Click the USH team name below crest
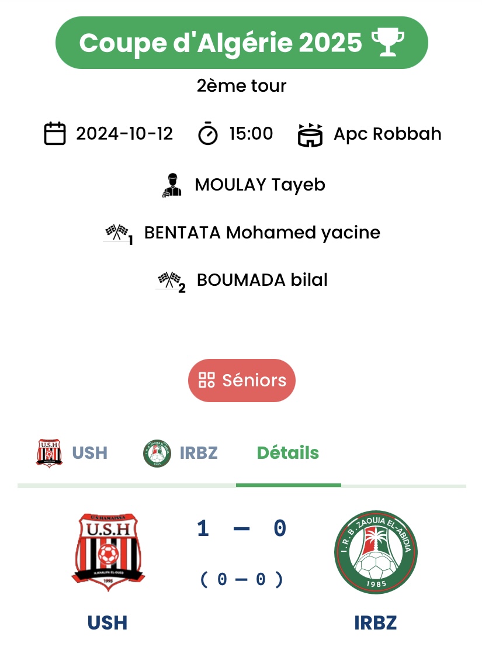 [108, 622]
